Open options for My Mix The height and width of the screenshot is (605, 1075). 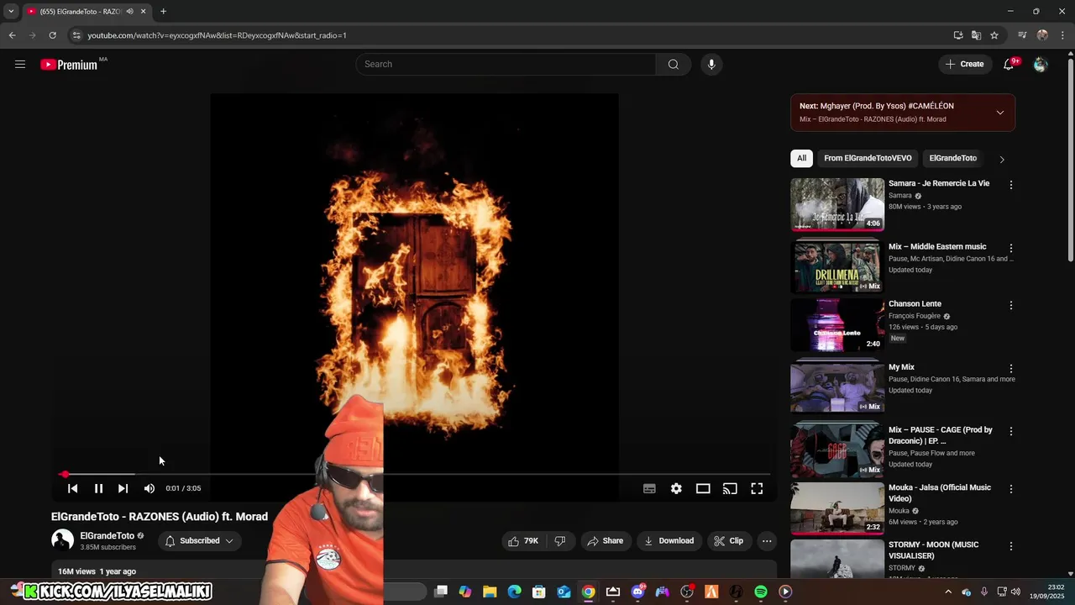click(1010, 369)
